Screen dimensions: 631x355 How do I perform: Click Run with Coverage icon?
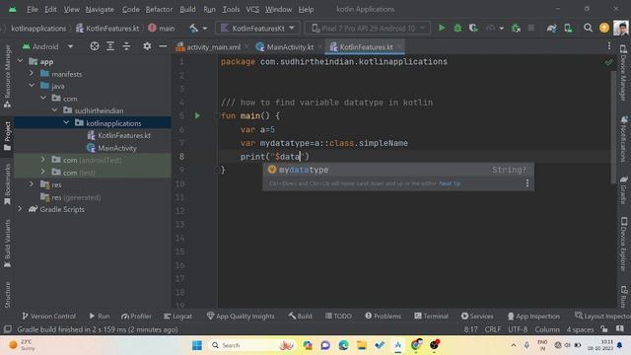tap(473, 28)
